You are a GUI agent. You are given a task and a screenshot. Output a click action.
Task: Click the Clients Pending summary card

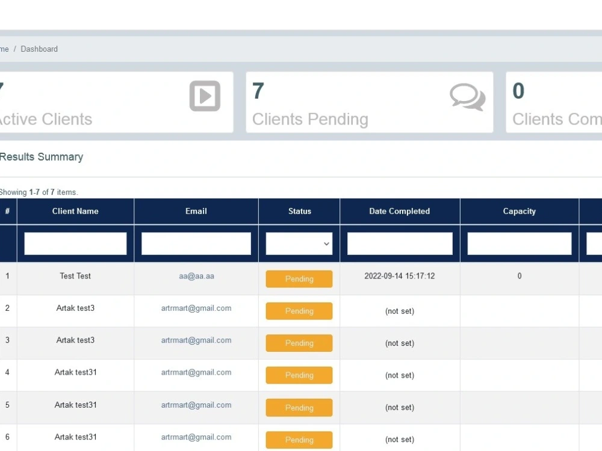(x=370, y=102)
